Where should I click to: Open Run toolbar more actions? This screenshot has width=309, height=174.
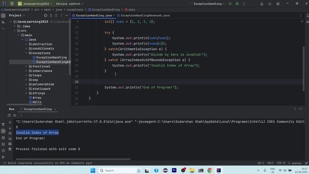(x=21, y=116)
